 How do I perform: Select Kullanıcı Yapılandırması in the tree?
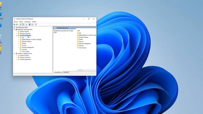coord(25,54)
